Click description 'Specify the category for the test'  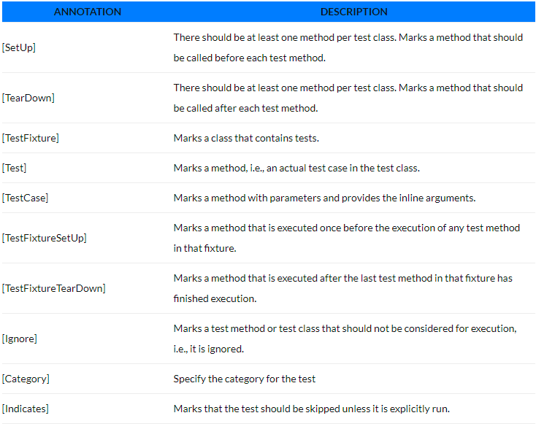click(245, 379)
